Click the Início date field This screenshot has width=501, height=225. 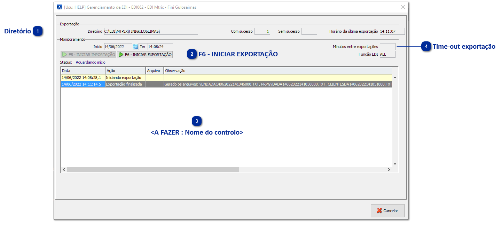pyautogui.click(x=117, y=46)
